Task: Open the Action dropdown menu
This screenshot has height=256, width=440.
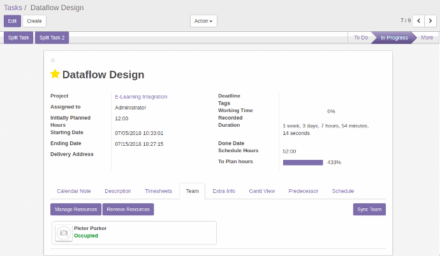Action: point(203,21)
